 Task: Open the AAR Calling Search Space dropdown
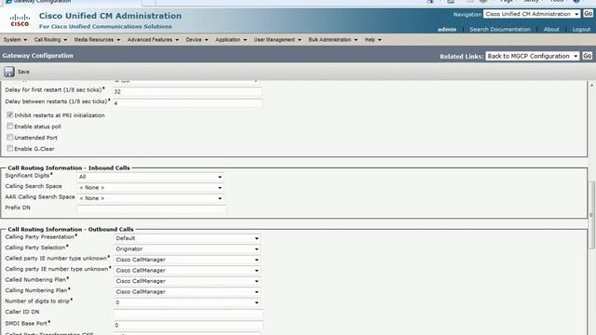coord(150,198)
